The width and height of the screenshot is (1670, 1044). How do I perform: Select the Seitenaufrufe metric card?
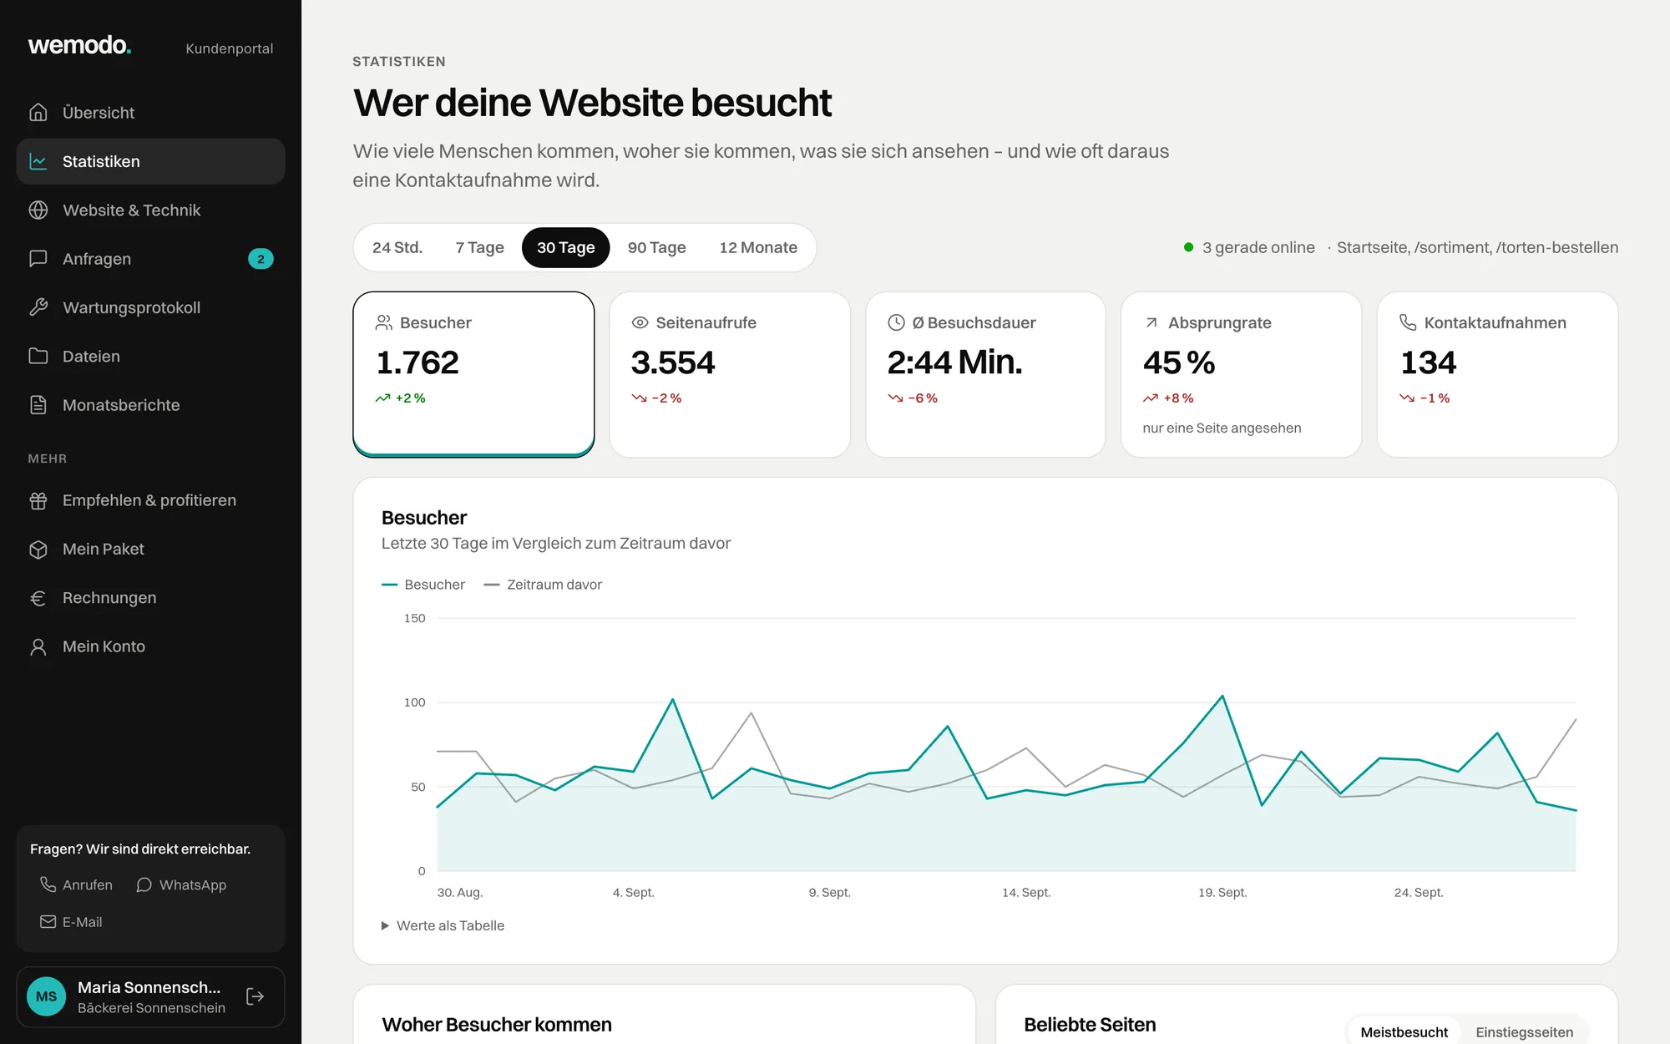(730, 374)
